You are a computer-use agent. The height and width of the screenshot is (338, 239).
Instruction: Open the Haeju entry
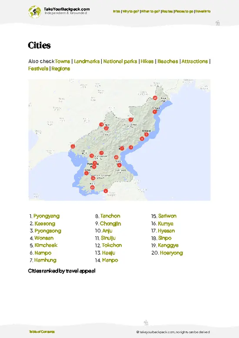tap(109, 253)
